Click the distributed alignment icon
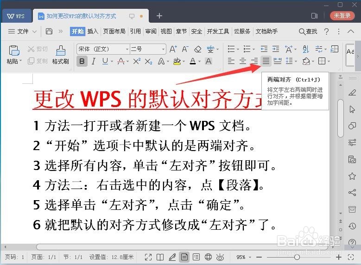This screenshot has width=361, height=265. [x=278, y=61]
